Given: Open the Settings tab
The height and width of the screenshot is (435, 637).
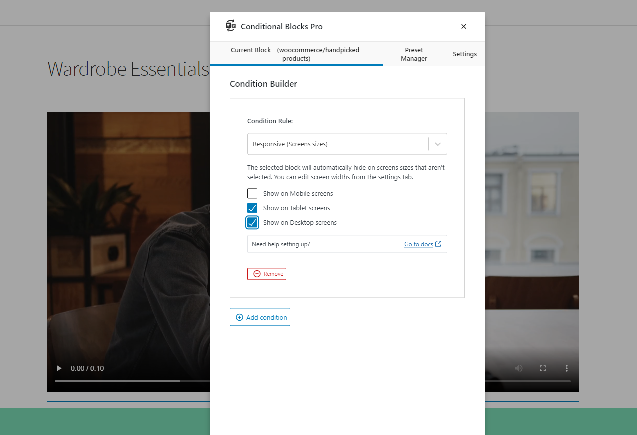Looking at the screenshot, I should tap(465, 54).
